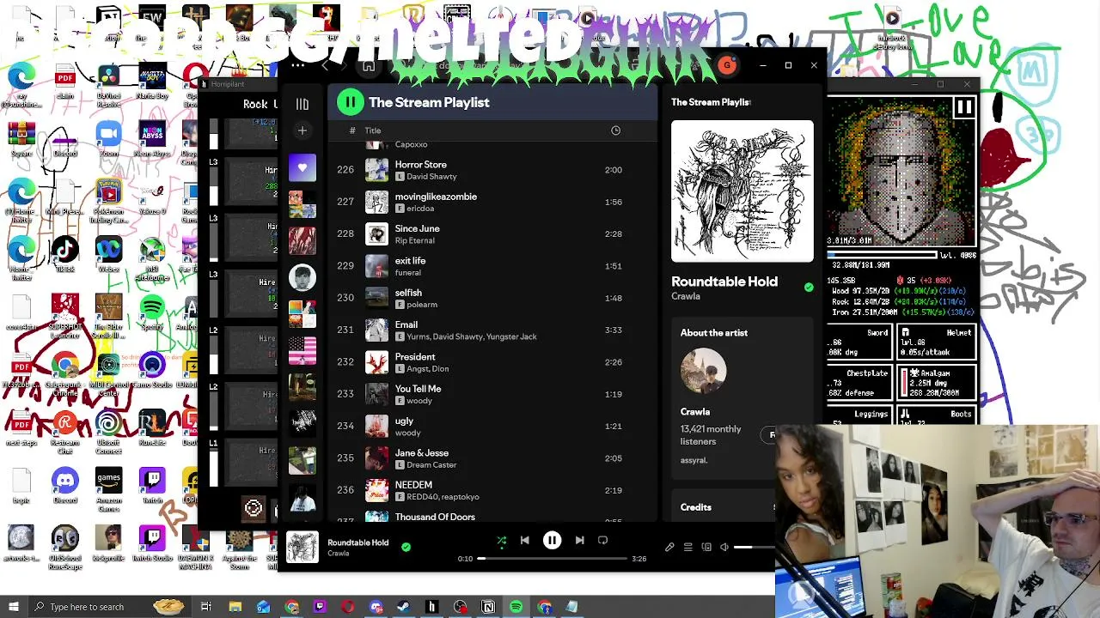Play track Horror Store by David Shawty
The width and height of the screenshot is (1100, 618).
[x=492, y=170]
